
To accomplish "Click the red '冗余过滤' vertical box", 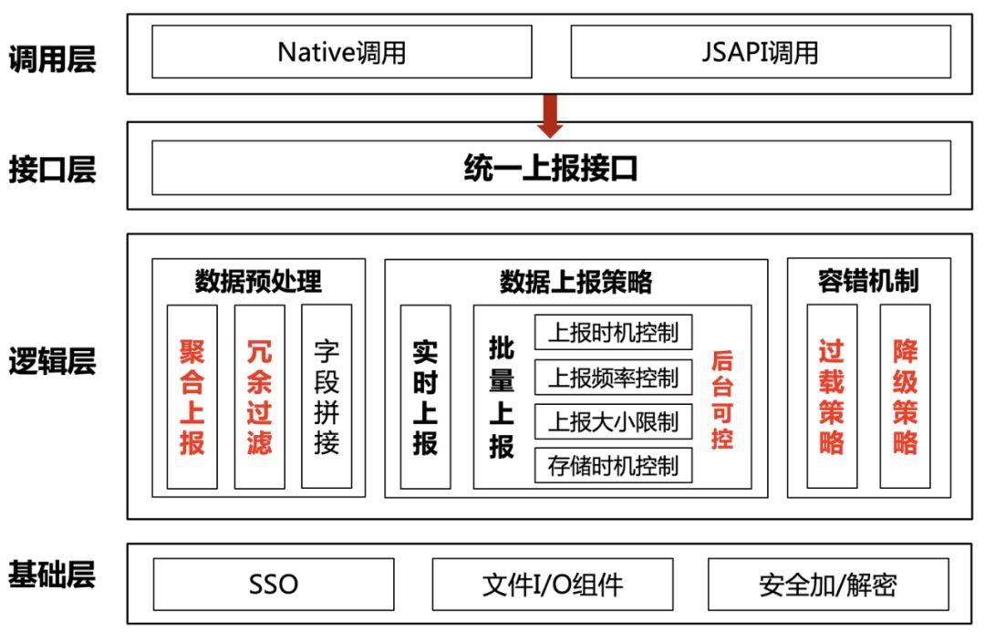I will [259, 397].
